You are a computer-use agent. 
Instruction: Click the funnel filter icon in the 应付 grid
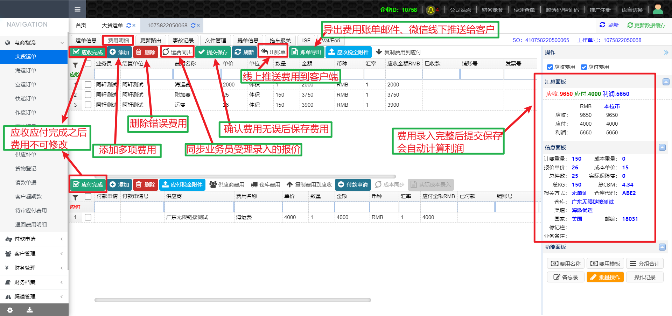pyautogui.click(x=75, y=198)
